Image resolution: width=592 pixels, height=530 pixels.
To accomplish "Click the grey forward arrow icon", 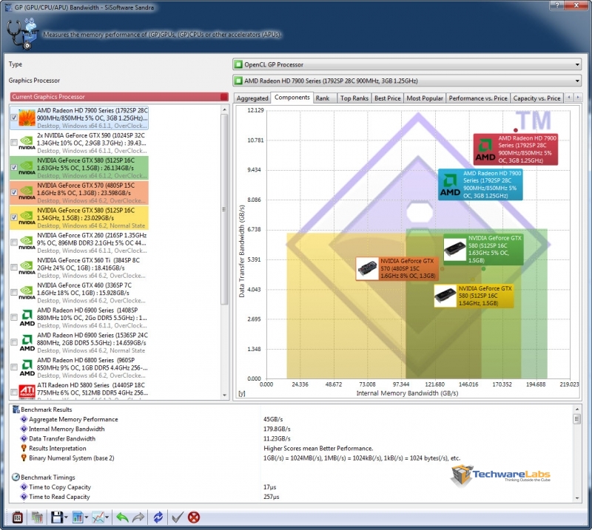I will click(138, 517).
